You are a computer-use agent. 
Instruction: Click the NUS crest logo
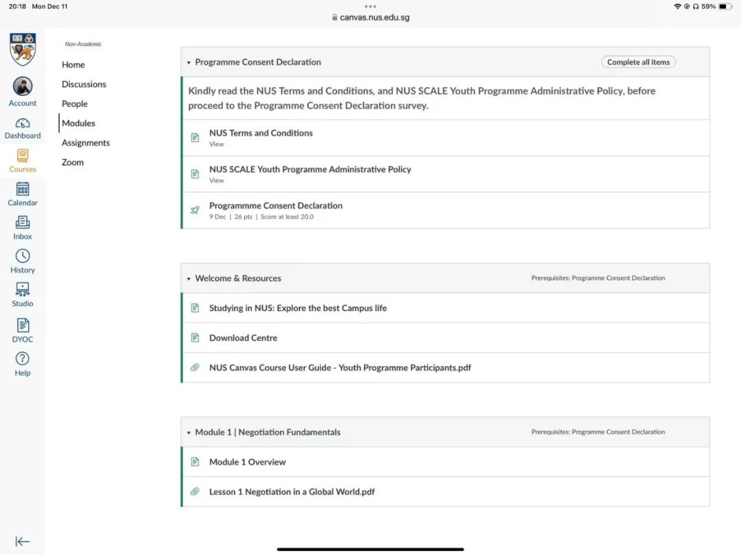pos(23,49)
